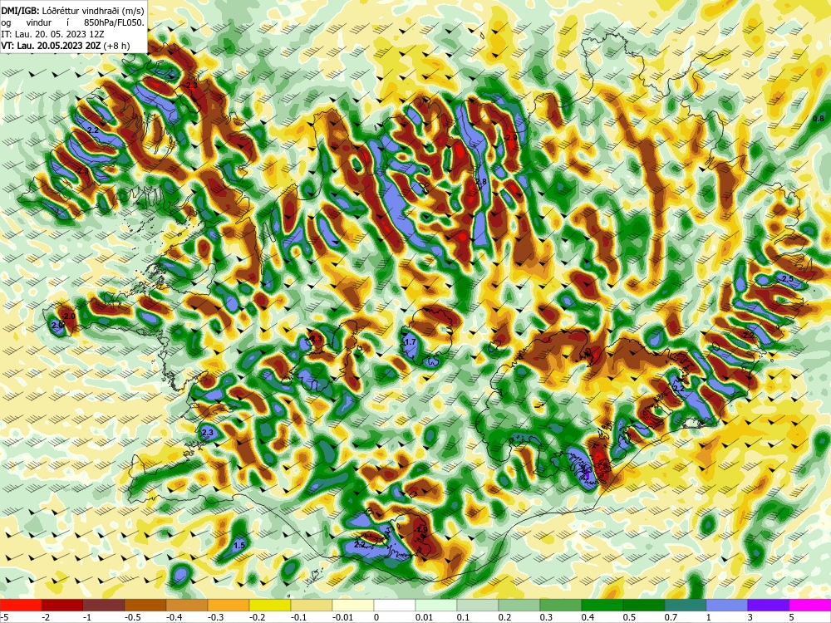Click the green 0.4 legend swatch
The width and height of the screenshot is (831, 623).
[602, 605]
